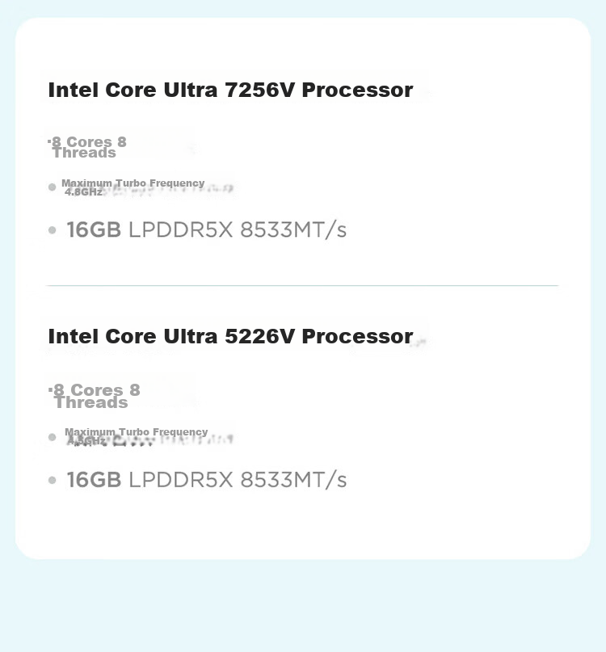Click the Maximum Turbo Frequency 4.8GHz line
Image resolution: width=606 pixels, height=652 pixels.
pyautogui.click(x=133, y=187)
